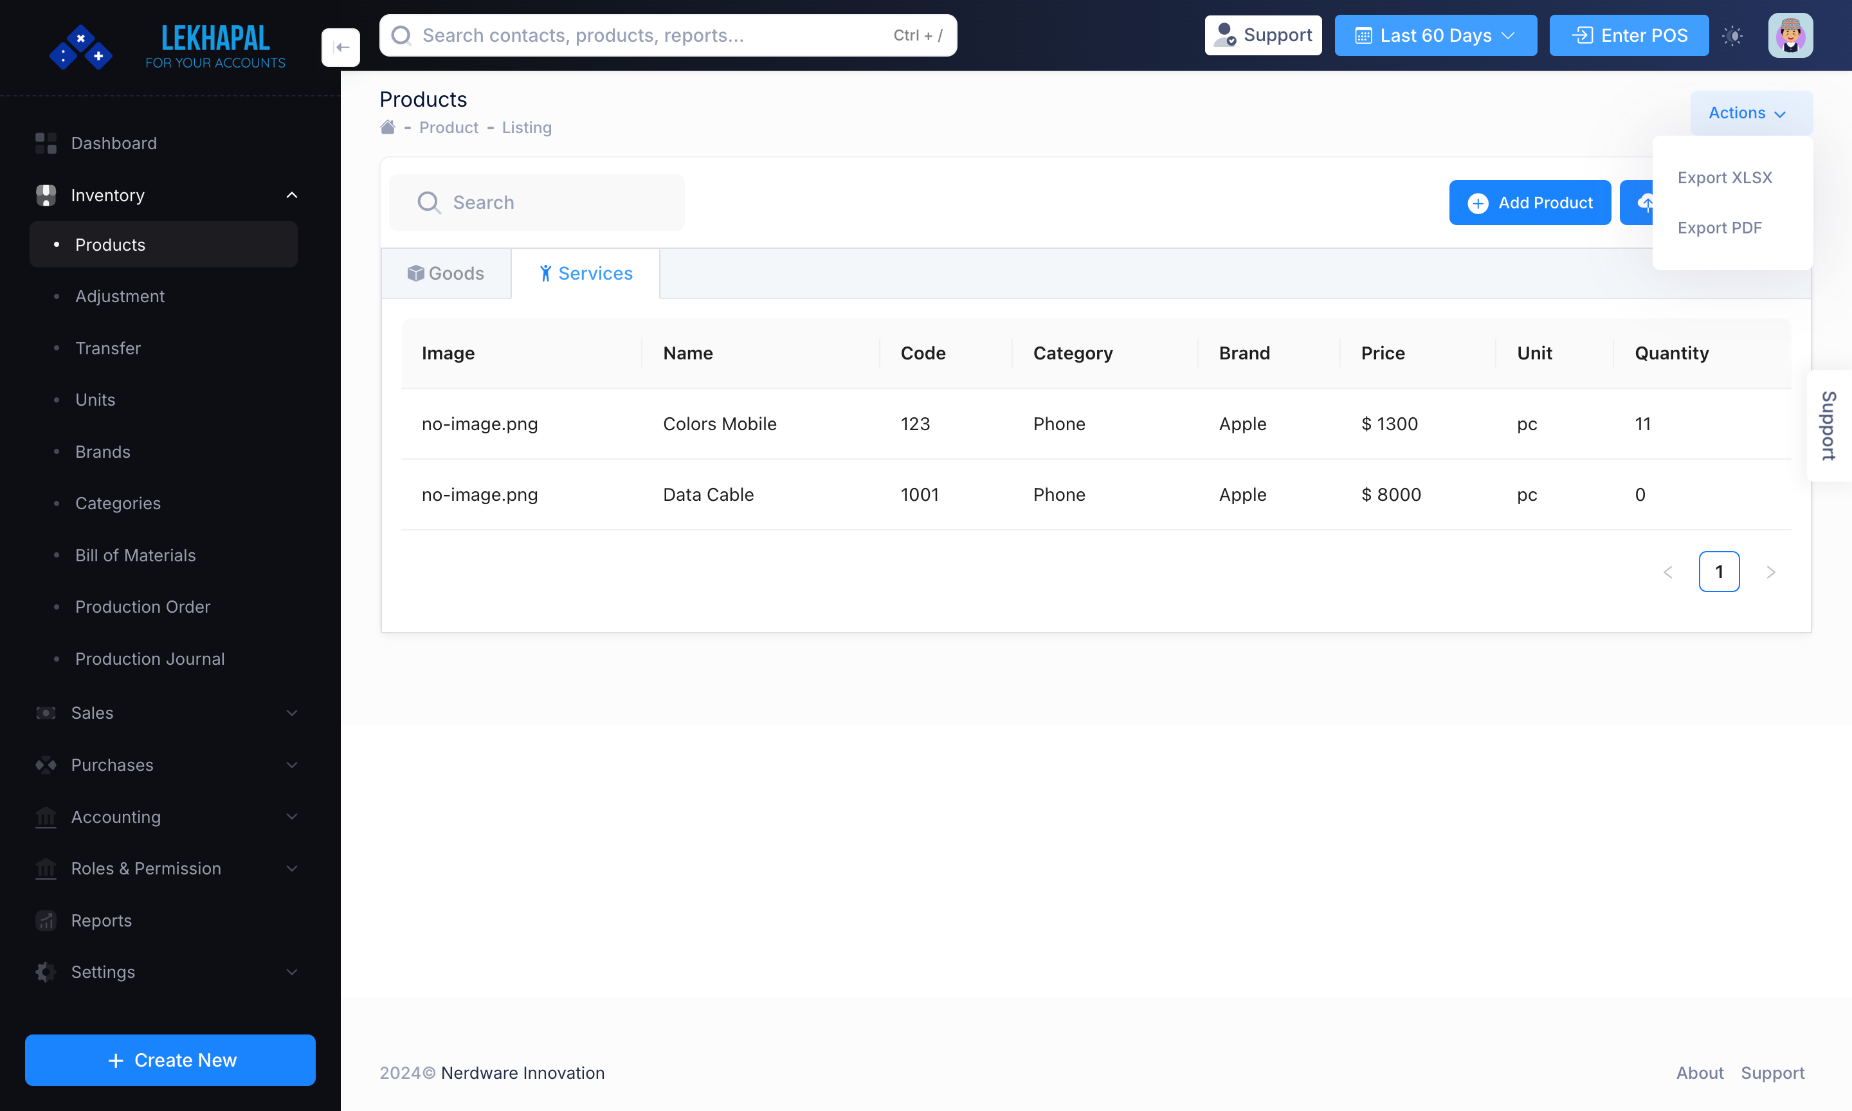Viewport: 1852px width, 1111px height.
Task: Toggle dark mode with the sun icon
Action: (x=1732, y=35)
